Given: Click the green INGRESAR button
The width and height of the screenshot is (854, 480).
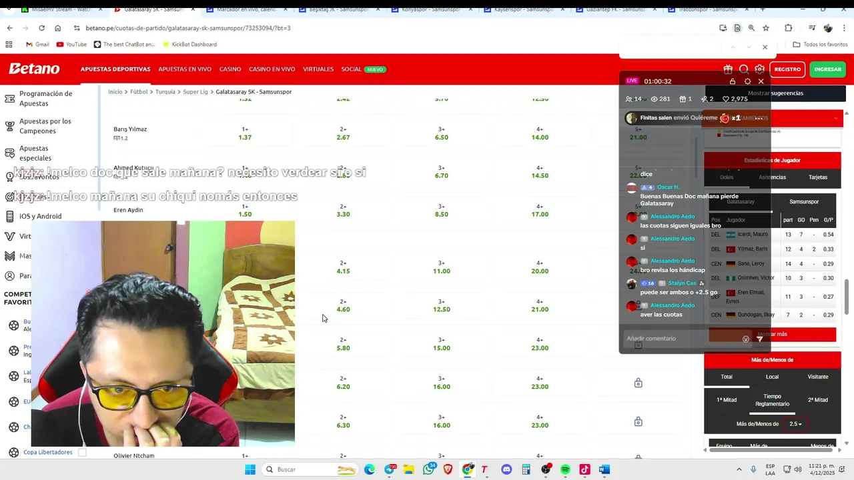Looking at the screenshot, I should pyautogui.click(x=827, y=69).
